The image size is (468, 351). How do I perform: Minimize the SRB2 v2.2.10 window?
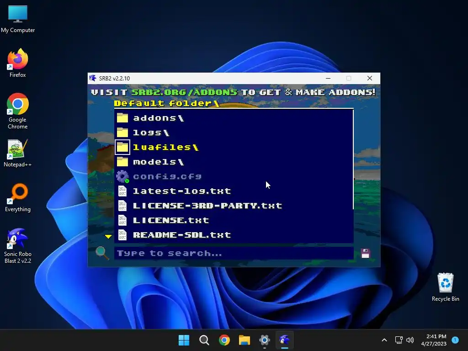pyautogui.click(x=328, y=78)
